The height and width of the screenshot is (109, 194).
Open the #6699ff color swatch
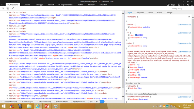click(x=136, y=35)
